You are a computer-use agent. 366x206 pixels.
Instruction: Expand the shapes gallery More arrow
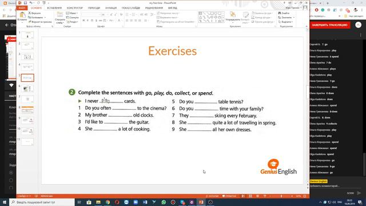coord(223,21)
